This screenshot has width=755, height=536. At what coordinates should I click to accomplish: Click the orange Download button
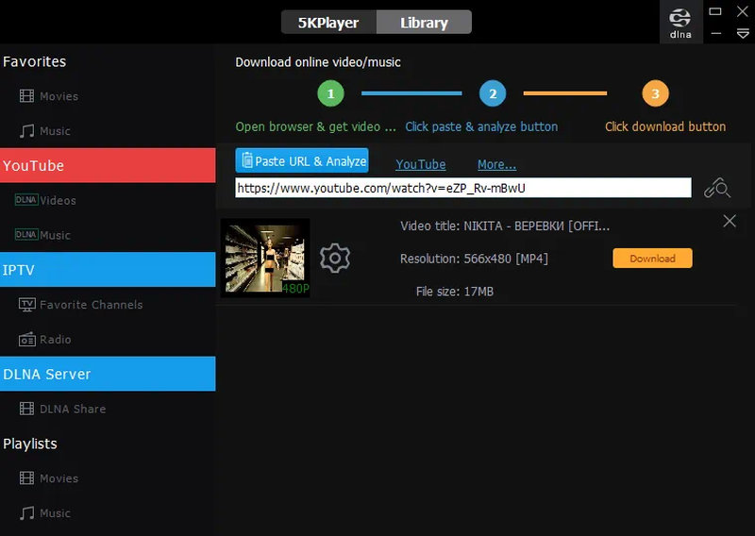click(x=652, y=259)
